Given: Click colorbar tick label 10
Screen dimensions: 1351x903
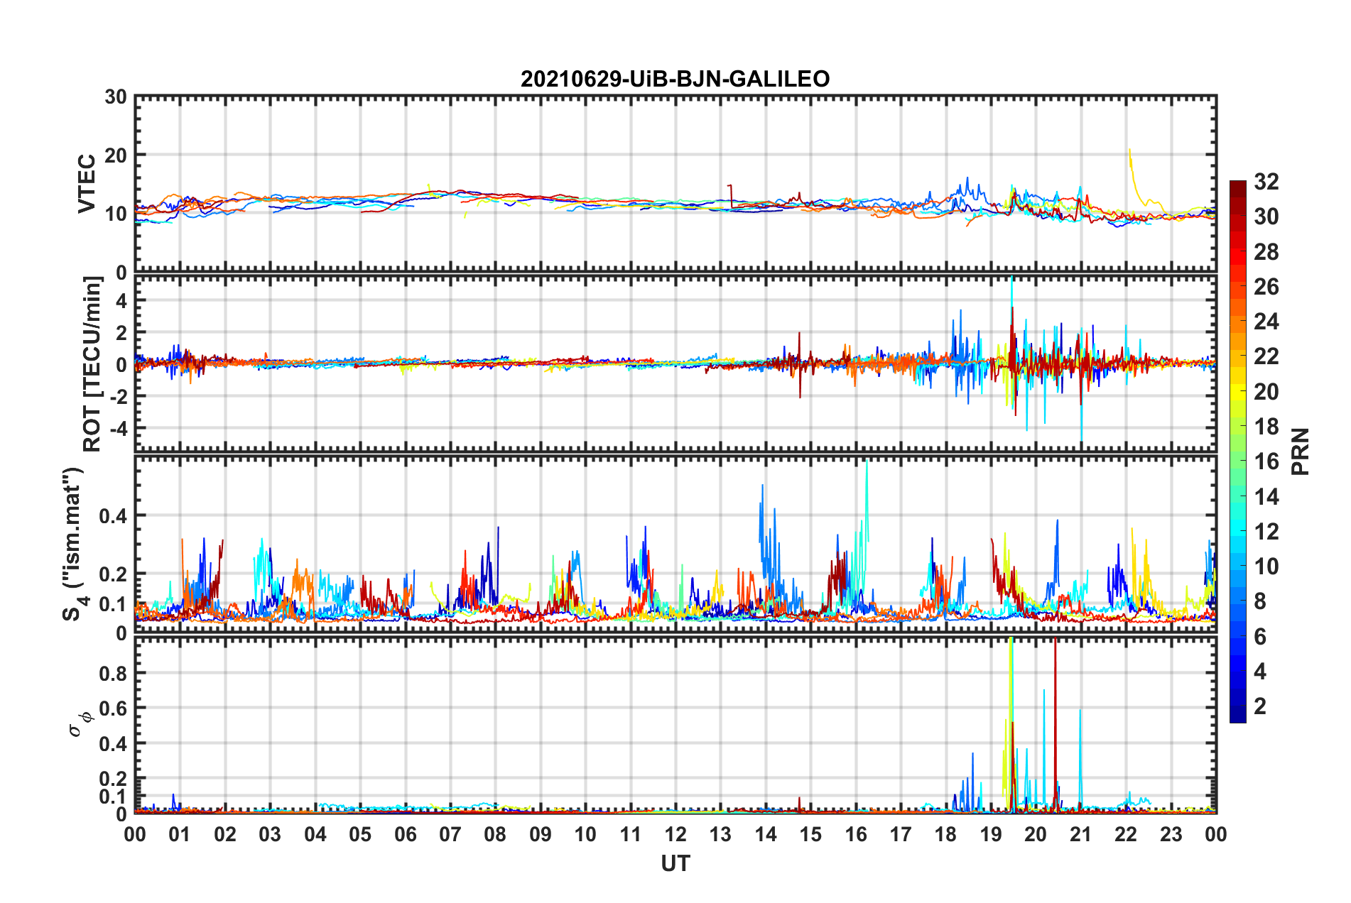Looking at the screenshot, I should (1266, 567).
